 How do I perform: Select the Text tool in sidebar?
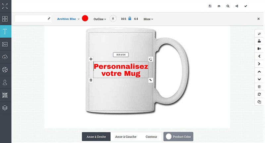click(x=5, y=31)
